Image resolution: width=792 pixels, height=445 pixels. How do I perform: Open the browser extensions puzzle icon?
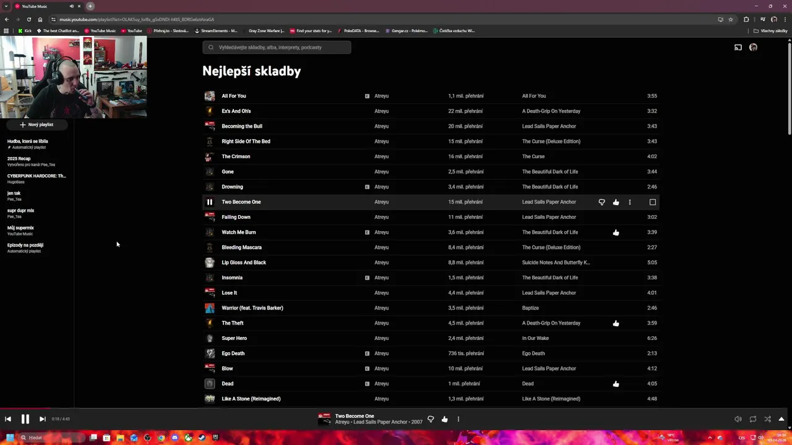[746, 19]
